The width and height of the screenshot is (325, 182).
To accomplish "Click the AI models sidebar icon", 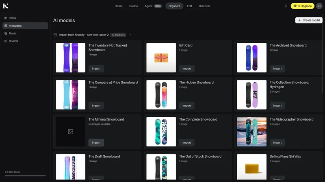I will tap(6, 25).
